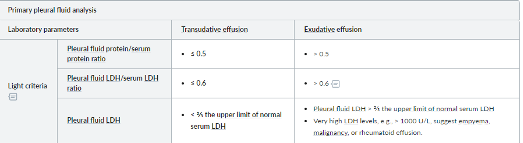Screen dimensions: 523x143
Task: Open the malignancy link
Action: pyautogui.click(x=330, y=133)
